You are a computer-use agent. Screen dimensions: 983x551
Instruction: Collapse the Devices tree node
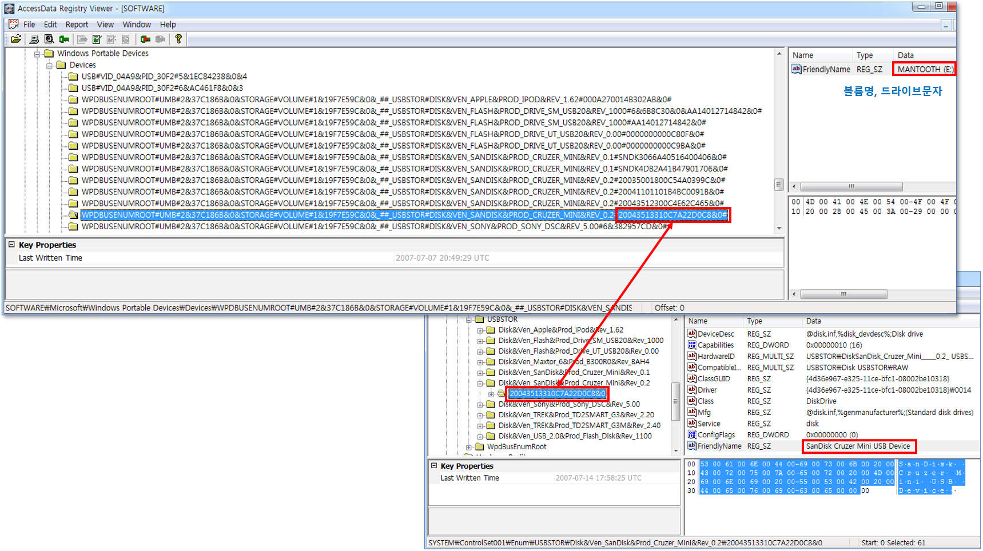click(x=50, y=65)
